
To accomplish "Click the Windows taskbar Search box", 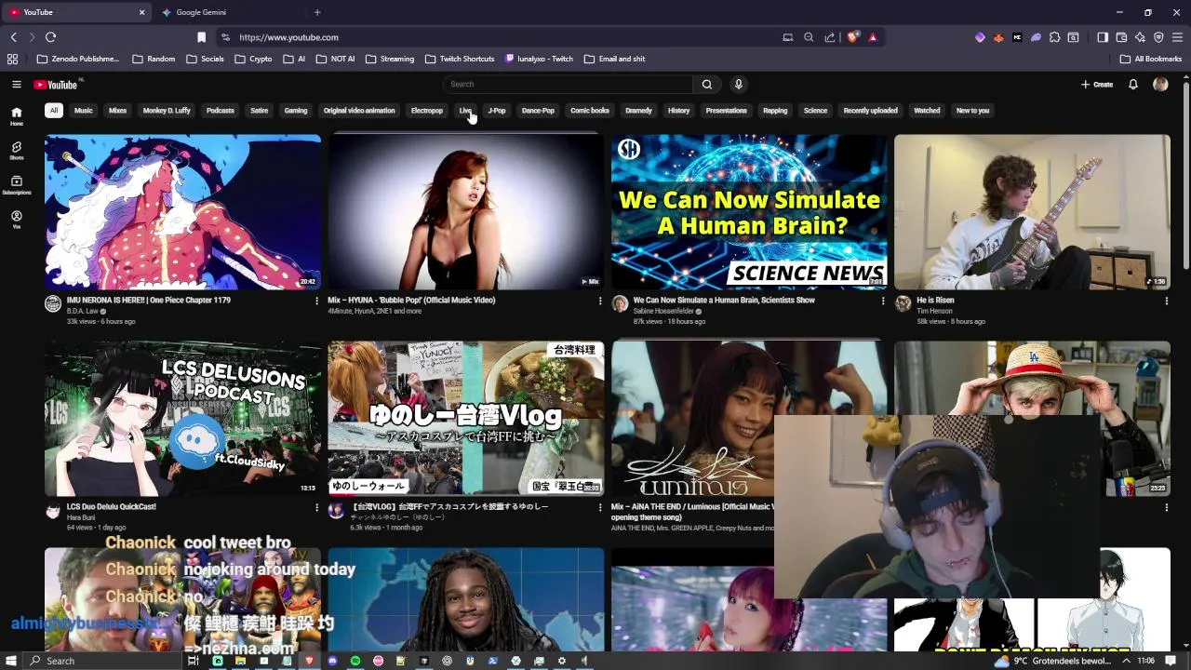I will point(102,661).
